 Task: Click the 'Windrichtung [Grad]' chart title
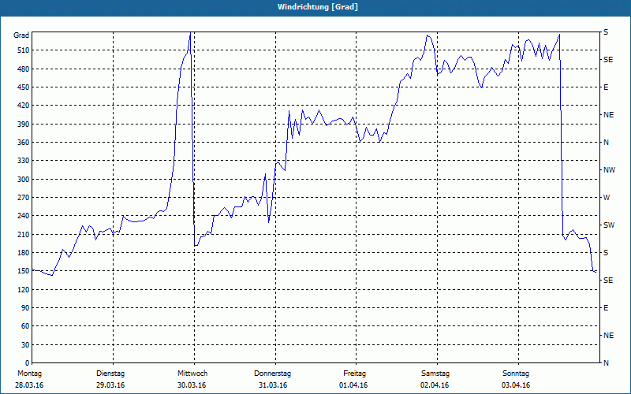click(318, 7)
